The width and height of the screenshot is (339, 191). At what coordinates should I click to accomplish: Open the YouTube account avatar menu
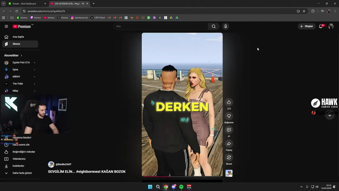click(x=331, y=26)
